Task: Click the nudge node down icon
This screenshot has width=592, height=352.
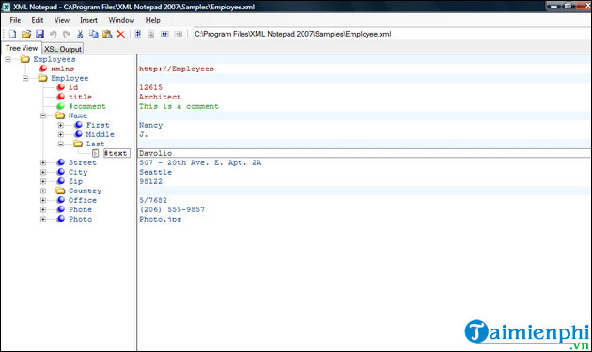Action: point(151,34)
